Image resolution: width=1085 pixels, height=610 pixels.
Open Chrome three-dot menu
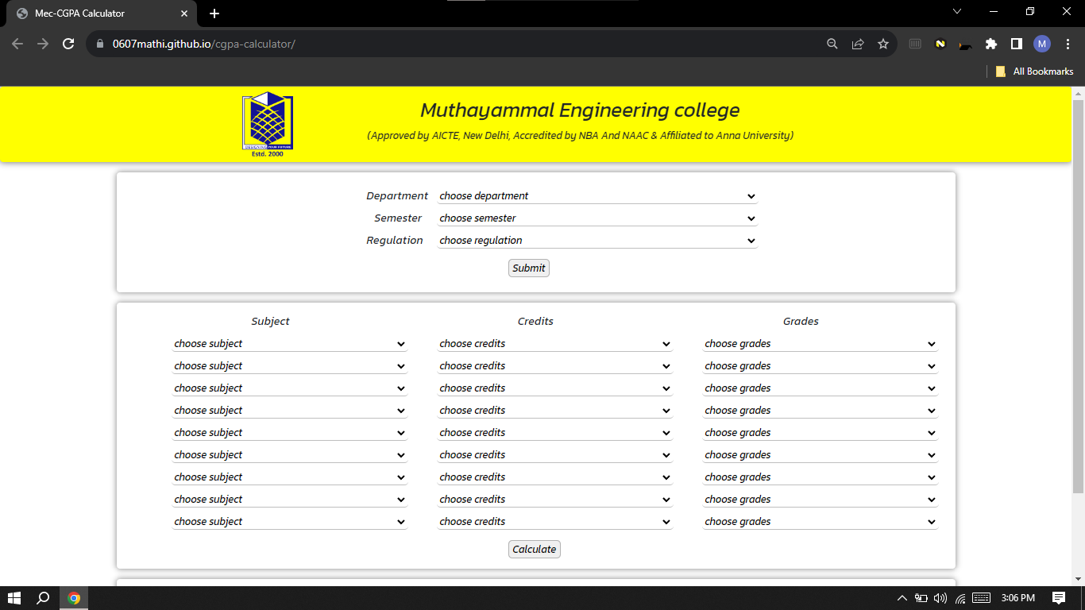[x=1068, y=44]
